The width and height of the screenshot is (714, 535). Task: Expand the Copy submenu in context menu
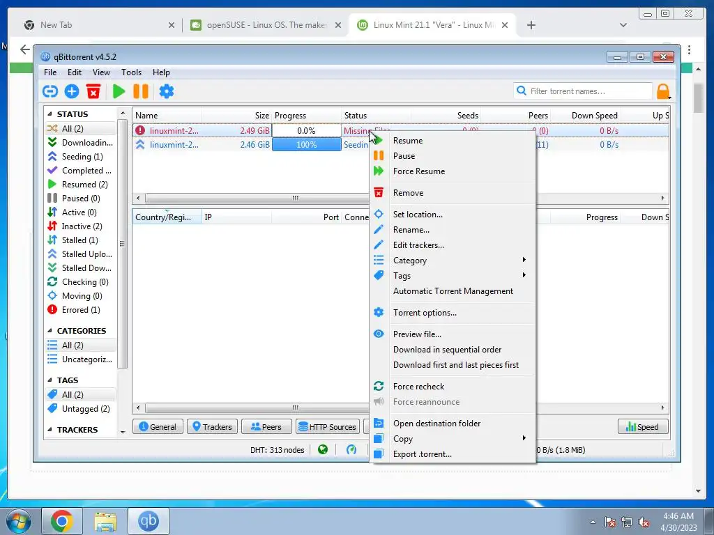point(453,439)
